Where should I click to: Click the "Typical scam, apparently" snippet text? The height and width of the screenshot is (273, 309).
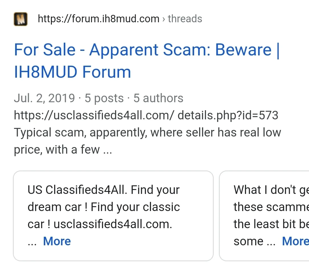pyautogui.click(x=80, y=133)
